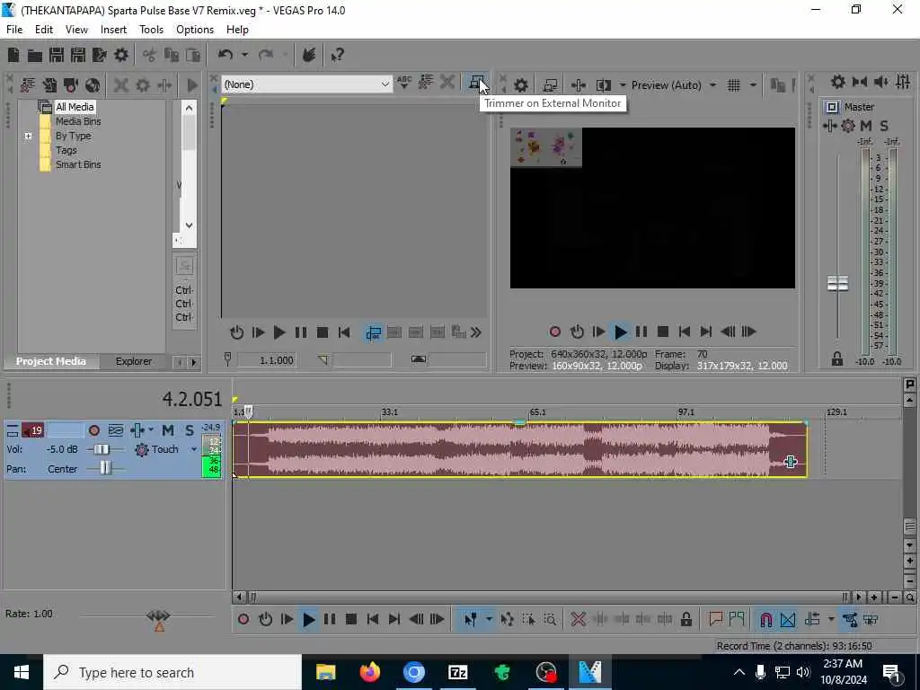
Task: Enable interactive tutorials hand icon
Action: tap(309, 55)
